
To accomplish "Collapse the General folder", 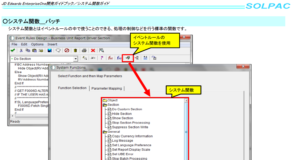I will point(105,132).
